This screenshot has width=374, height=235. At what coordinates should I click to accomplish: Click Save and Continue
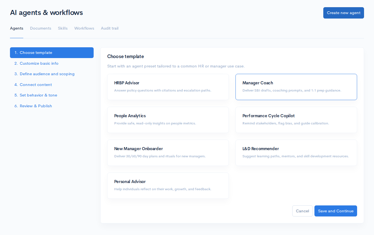click(335, 211)
